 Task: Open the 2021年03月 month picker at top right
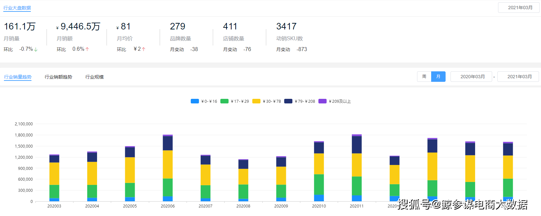pyautogui.click(x=519, y=8)
